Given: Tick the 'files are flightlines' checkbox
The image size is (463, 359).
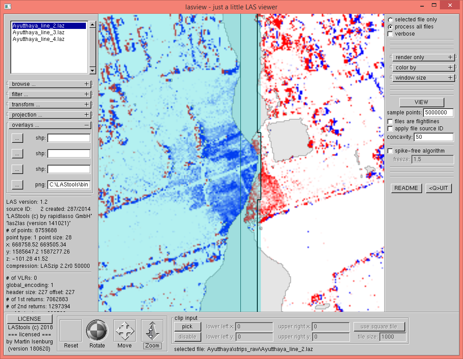Looking at the screenshot, I should (x=390, y=121).
